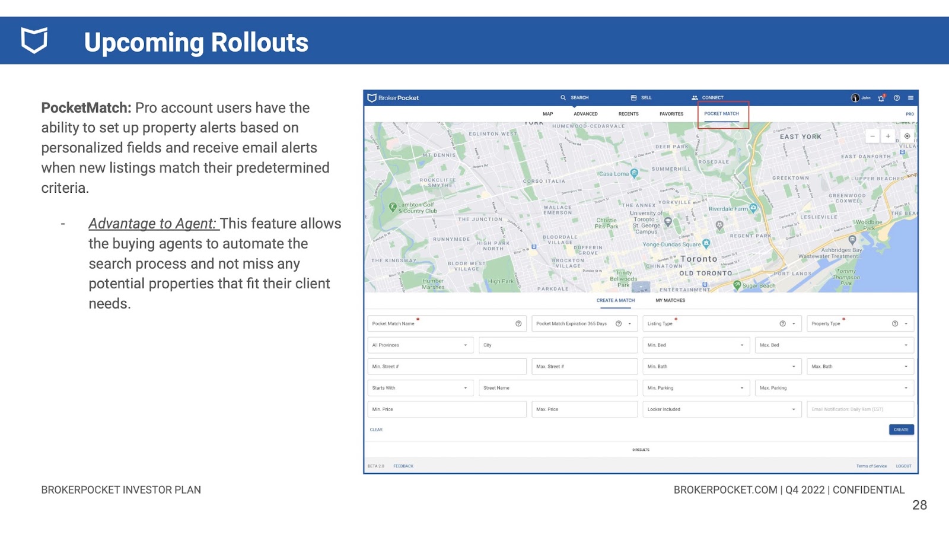The width and height of the screenshot is (949, 534).
Task: Focus the Pocket Match Name input
Action: [x=447, y=324]
